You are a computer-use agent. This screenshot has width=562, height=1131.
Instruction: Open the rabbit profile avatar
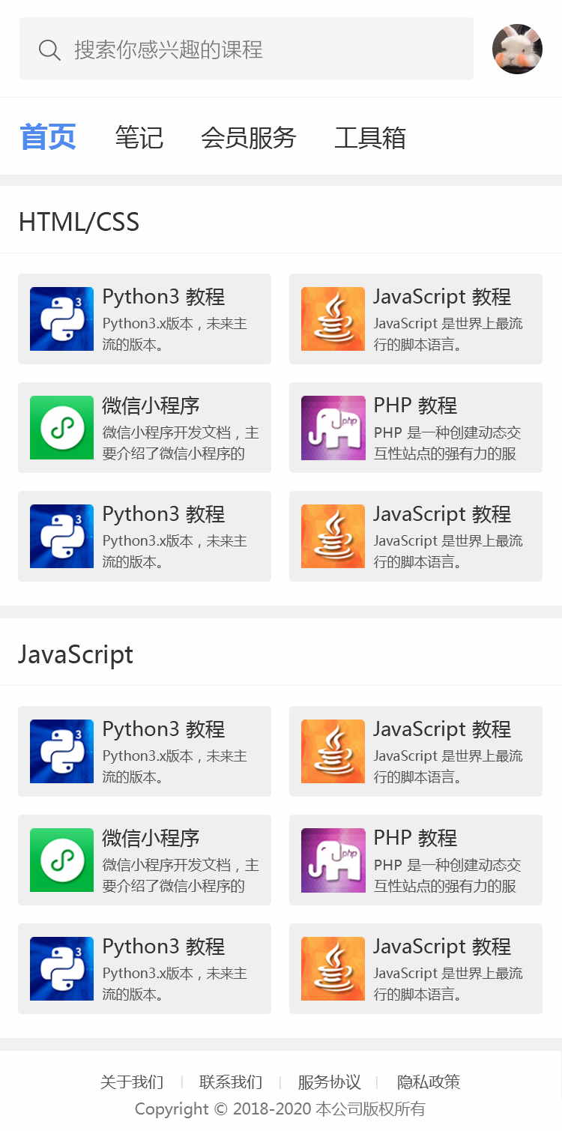pos(517,49)
